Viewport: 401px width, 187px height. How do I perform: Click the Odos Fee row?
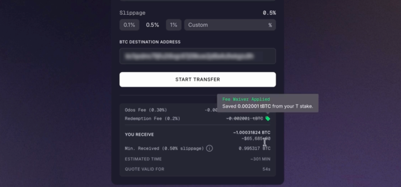click(x=145, y=110)
